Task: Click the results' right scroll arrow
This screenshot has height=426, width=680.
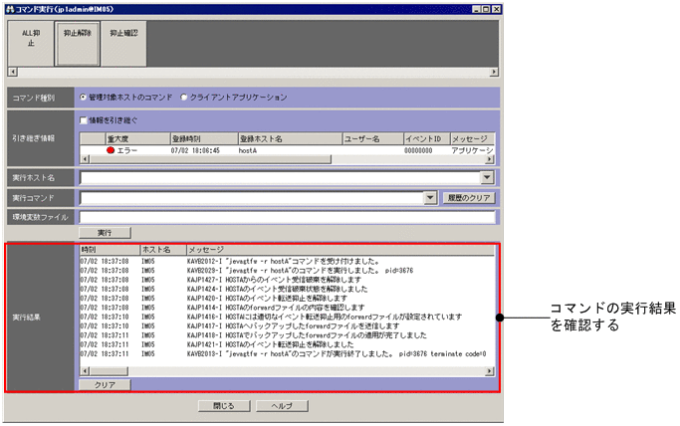Action: 490,371
